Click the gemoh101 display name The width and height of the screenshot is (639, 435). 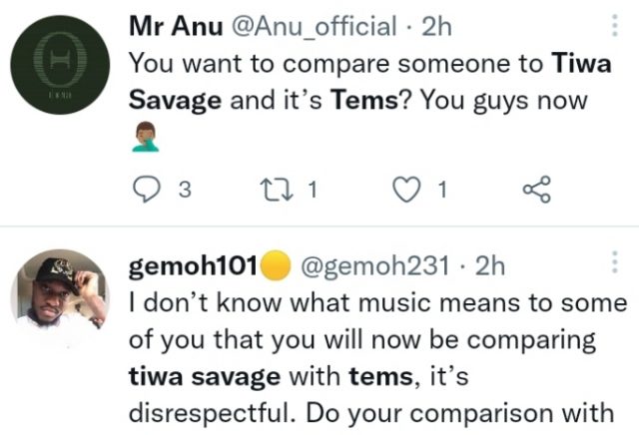(x=193, y=265)
